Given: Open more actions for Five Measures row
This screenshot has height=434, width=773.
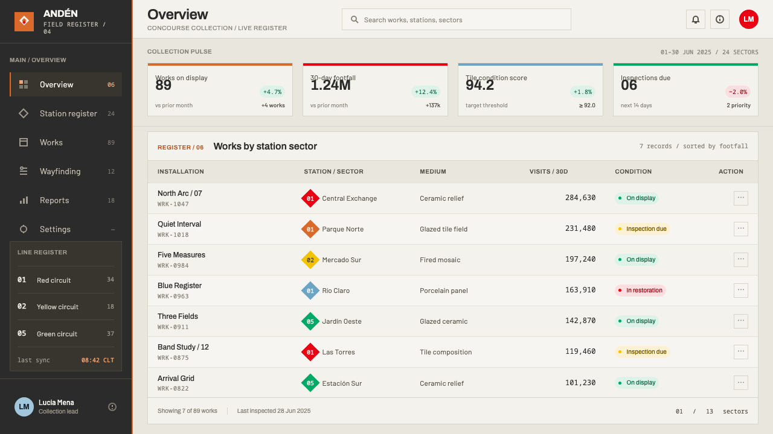Looking at the screenshot, I should pos(741,260).
